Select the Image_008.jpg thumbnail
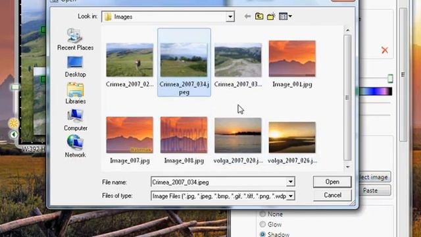Image resolution: width=421 pixels, height=237 pixels. (184, 134)
